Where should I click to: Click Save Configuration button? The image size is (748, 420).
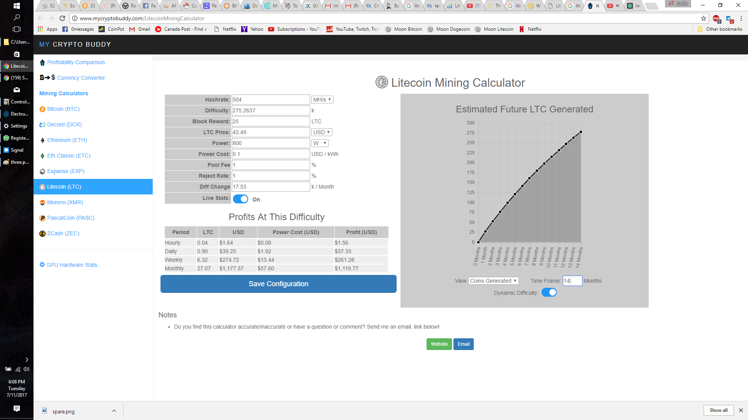(278, 283)
